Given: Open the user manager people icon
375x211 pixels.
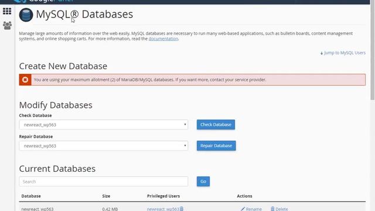Looking at the screenshot, I should click(x=7, y=25).
